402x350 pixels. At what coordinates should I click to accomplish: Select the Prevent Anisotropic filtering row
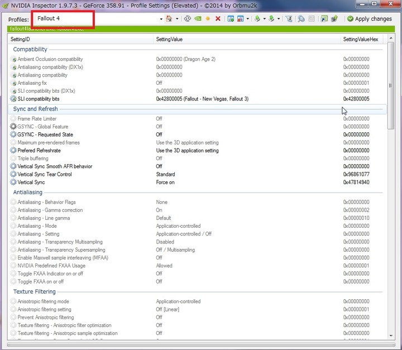pyautogui.click(x=198, y=317)
